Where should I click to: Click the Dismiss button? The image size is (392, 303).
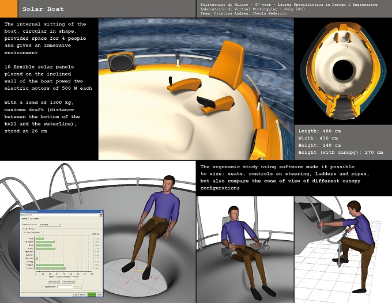tap(99, 294)
